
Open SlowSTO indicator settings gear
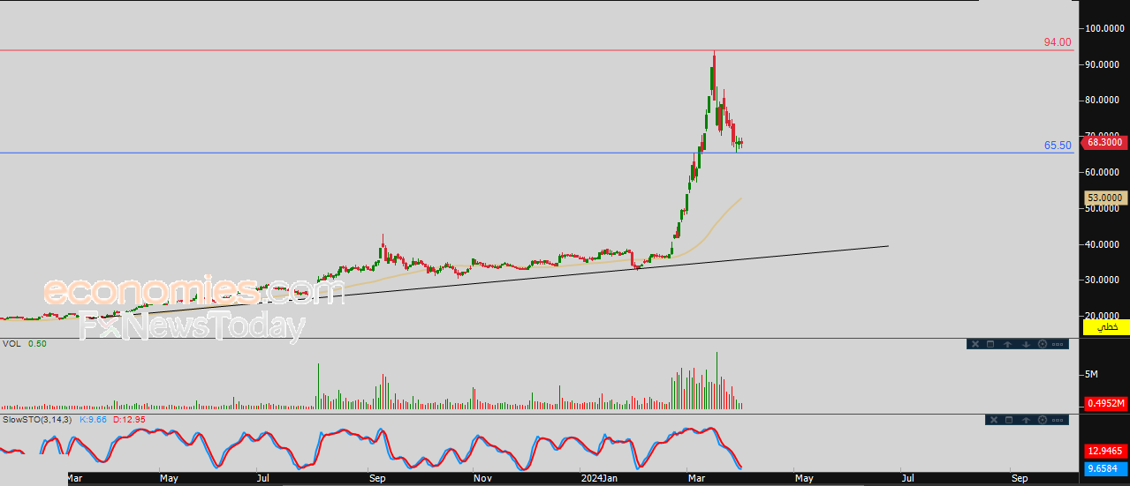click(1042, 420)
